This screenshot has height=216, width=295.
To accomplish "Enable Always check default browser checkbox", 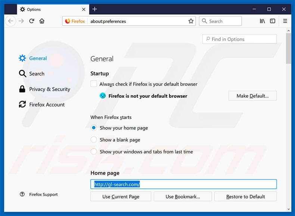I will 94,84.
